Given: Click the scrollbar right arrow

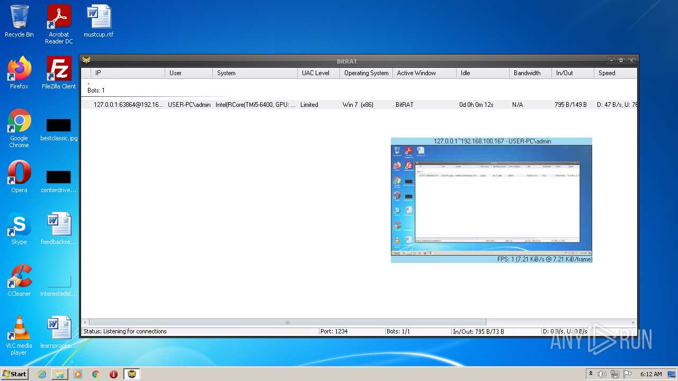Looking at the screenshot, I should click(x=633, y=322).
